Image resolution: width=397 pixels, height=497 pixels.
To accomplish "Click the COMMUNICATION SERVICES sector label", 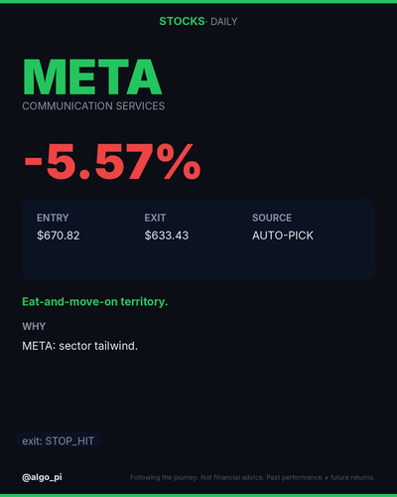I will pyautogui.click(x=93, y=106).
